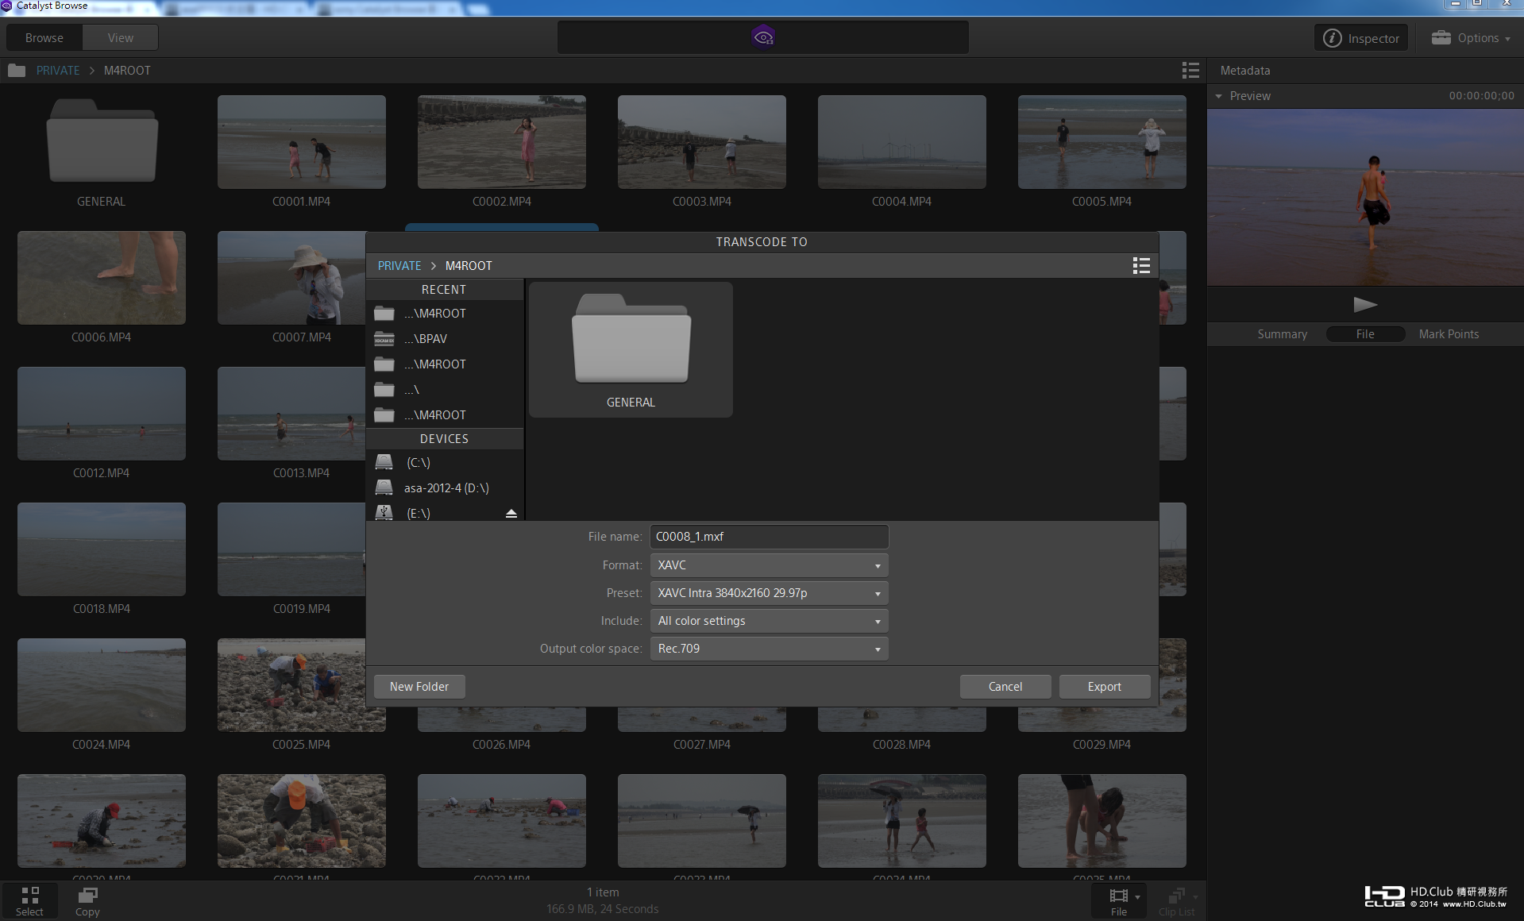Click the preview video image
The height and width of the screenshot is (921, 1524).
click(1365, 197)
